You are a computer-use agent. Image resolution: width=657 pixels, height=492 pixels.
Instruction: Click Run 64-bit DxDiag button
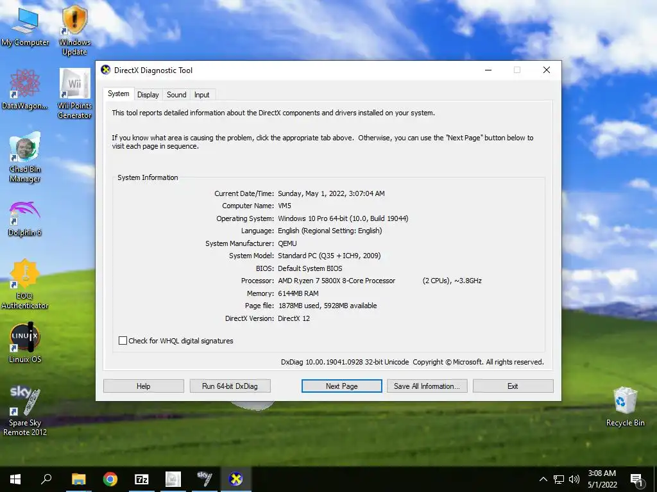tap(230, 386)
